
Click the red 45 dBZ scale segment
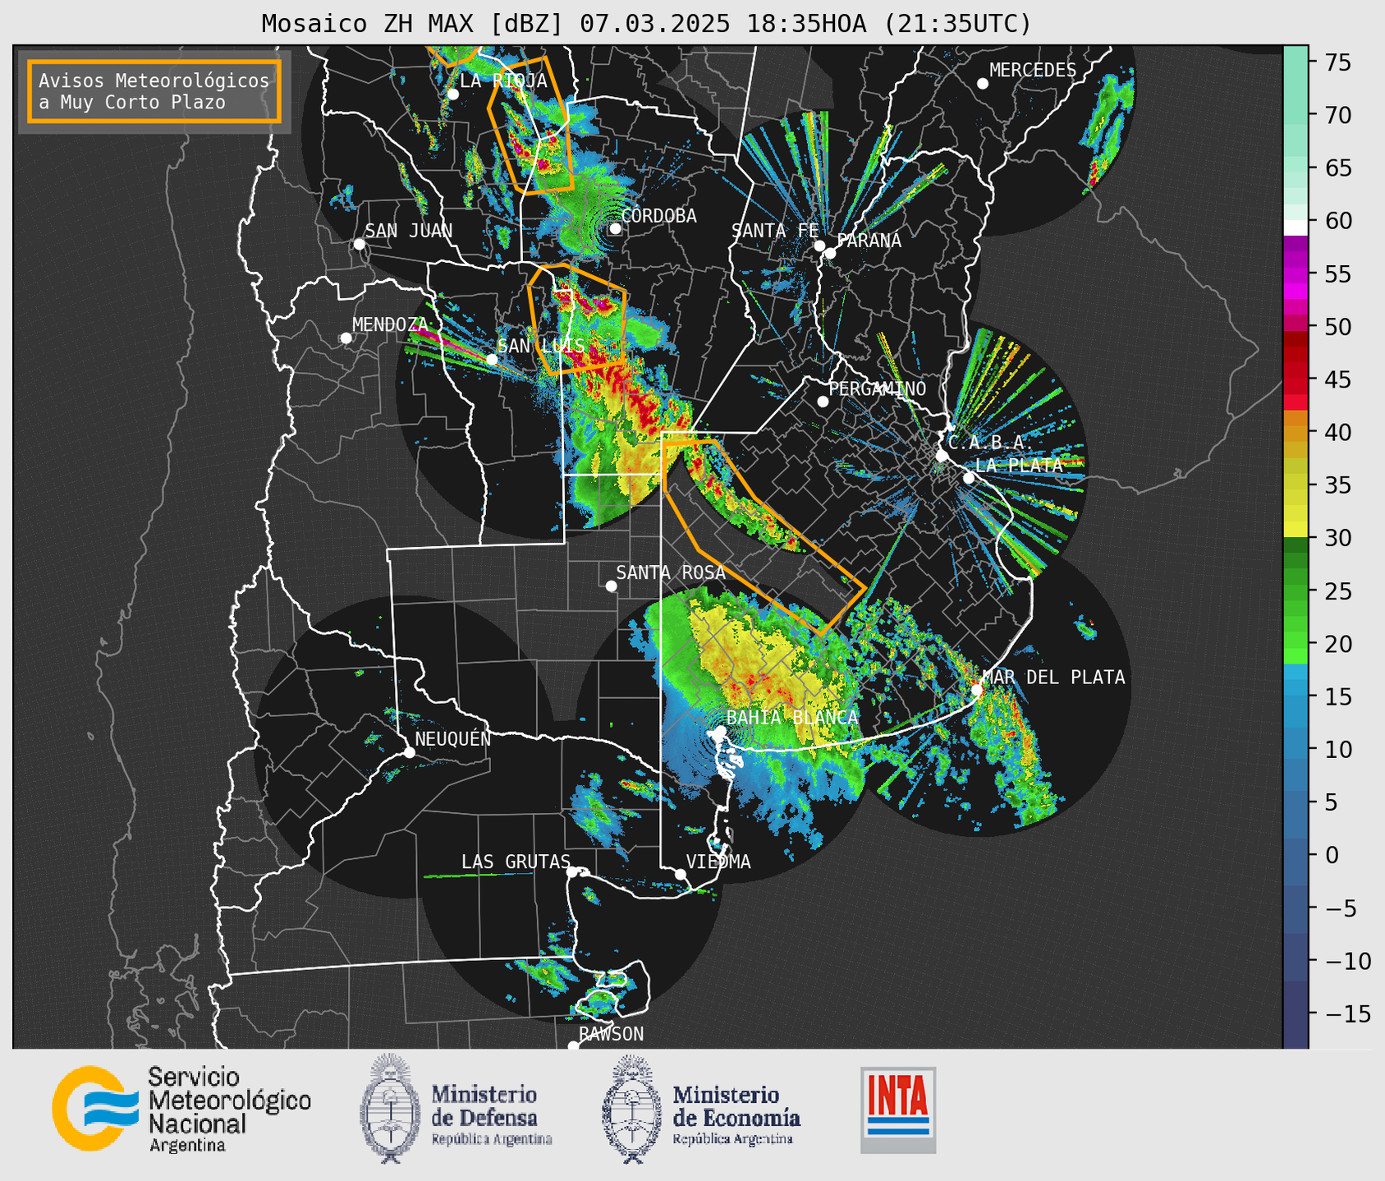(x=1296, y=379)
